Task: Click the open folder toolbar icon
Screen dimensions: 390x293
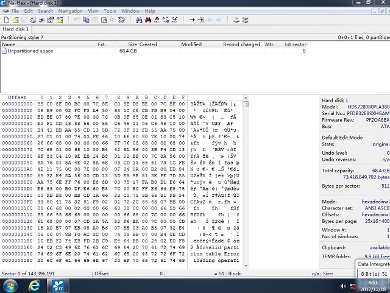Action: coord(60,20)
